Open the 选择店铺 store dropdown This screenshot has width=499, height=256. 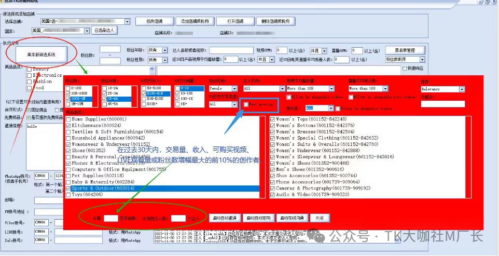pos(128,21)
